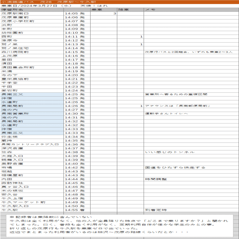Select the highlighted stop '長南営業所'
This screenshot has height=239, width=239.
tap(15, 114)
